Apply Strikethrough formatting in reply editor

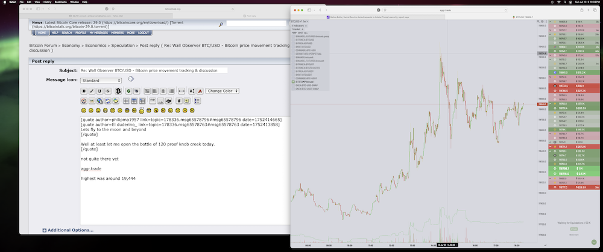(x=108, y=91)
